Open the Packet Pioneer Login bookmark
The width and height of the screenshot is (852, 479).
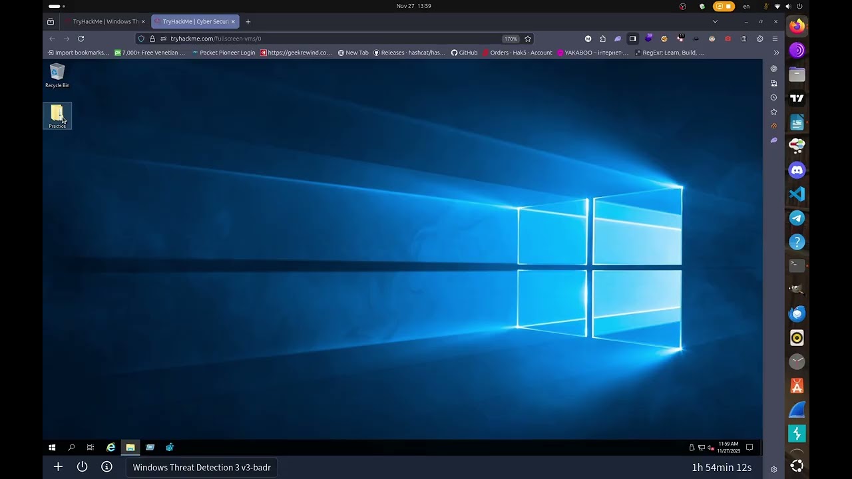(224, 53)
